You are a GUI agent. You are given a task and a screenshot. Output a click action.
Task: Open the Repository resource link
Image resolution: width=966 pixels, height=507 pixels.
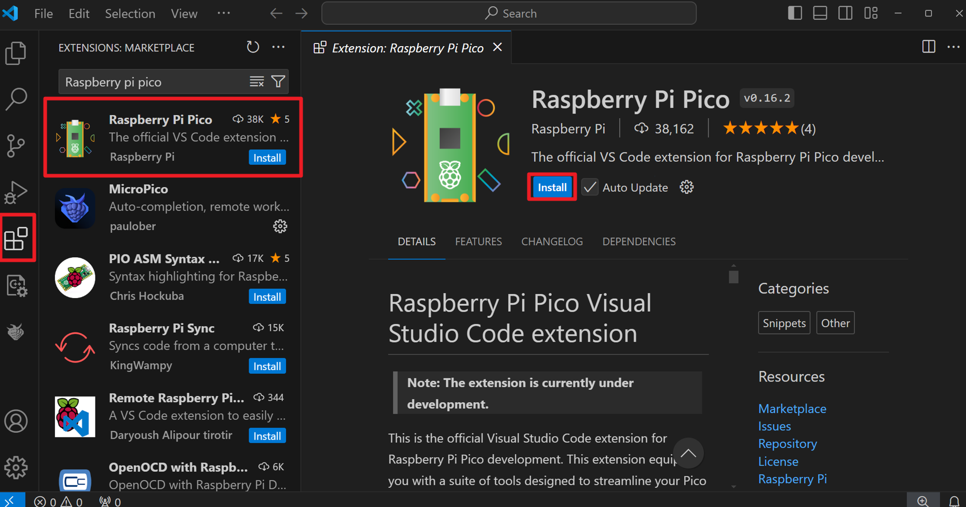click(787, 444)
